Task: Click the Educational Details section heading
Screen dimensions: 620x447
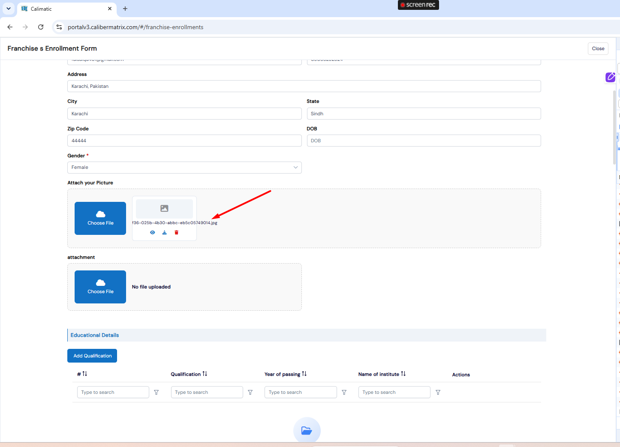Action: [x=95, y=335]
